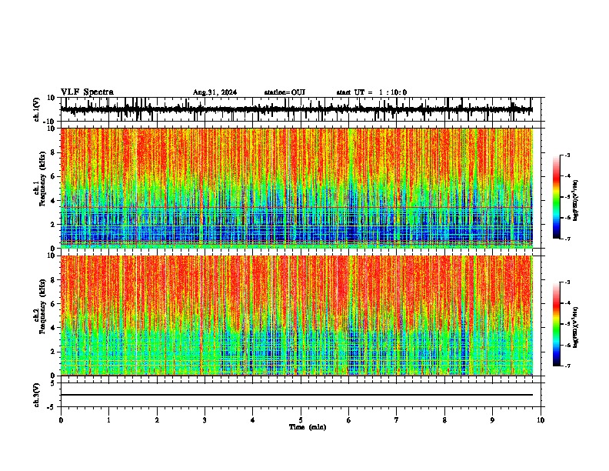This screenshot has height=471, width=609.
Task: Click the "Time (min)" axis label
Action: (308, 427)
